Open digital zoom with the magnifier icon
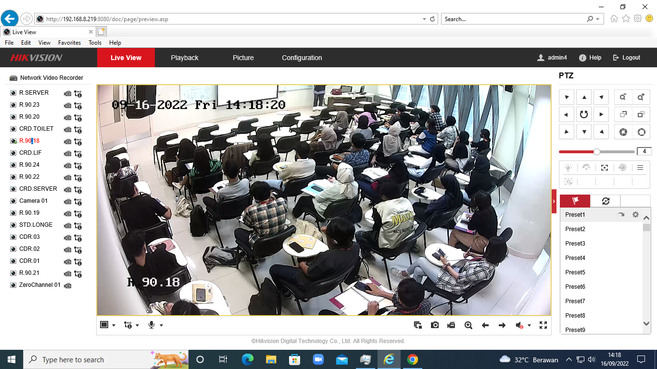The height and width of the screenshot is (369, 657). [x=468, y=325]
